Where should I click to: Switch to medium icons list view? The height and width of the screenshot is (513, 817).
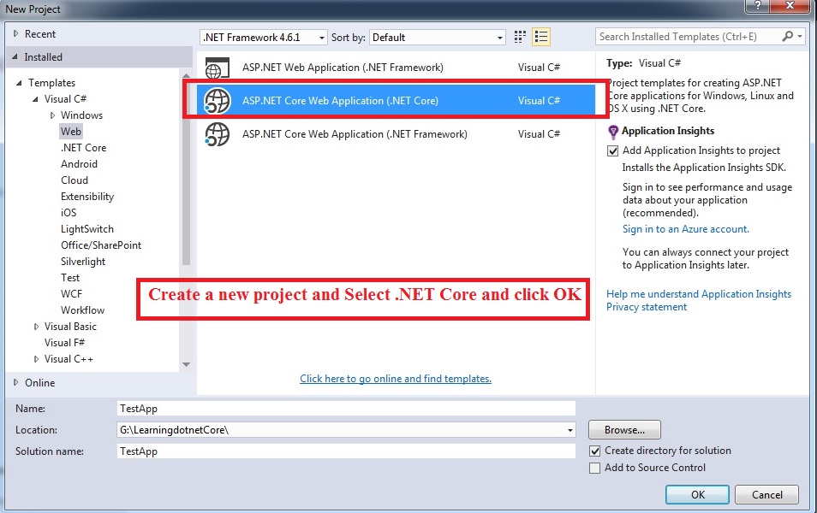tap(541, 37)
